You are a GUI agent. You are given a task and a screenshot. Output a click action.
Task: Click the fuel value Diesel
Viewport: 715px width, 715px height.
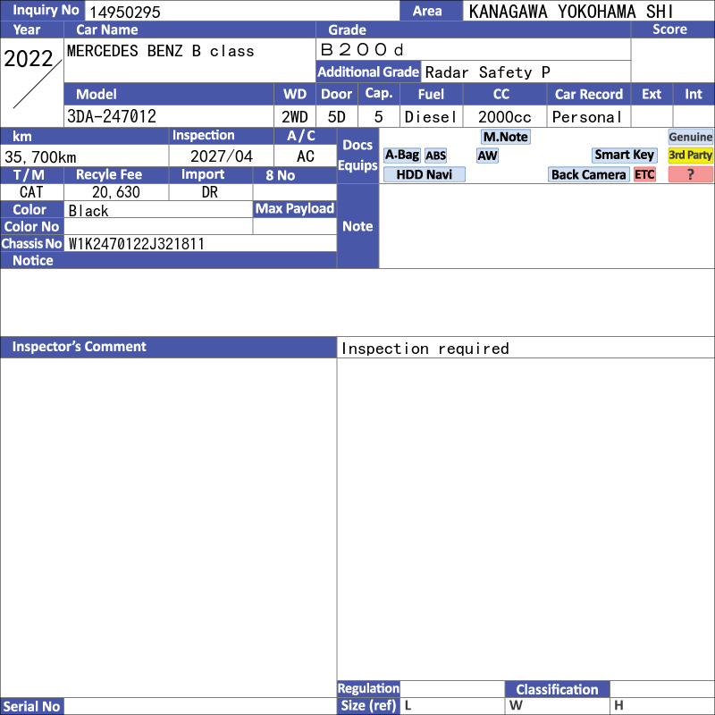click(x=431, y=117)
